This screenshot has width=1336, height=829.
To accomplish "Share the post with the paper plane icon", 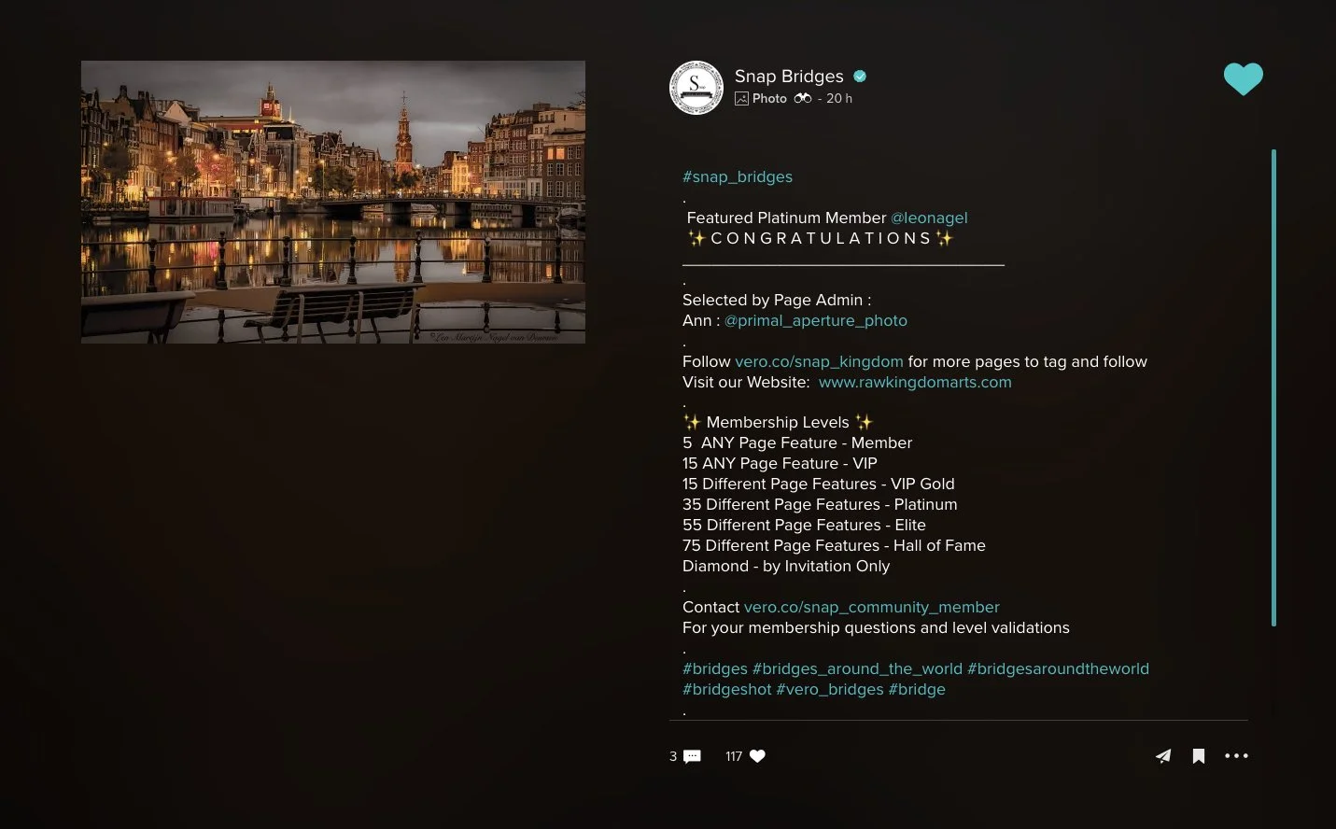I will pyautogui.click(x=1163, y=756).
